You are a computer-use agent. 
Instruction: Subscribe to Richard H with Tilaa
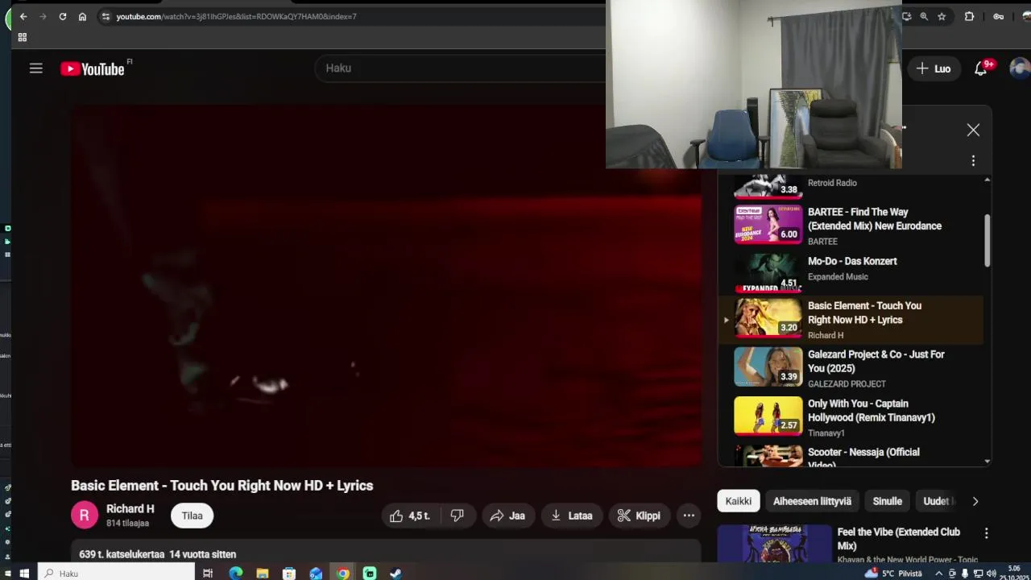[x=192, y=516]
